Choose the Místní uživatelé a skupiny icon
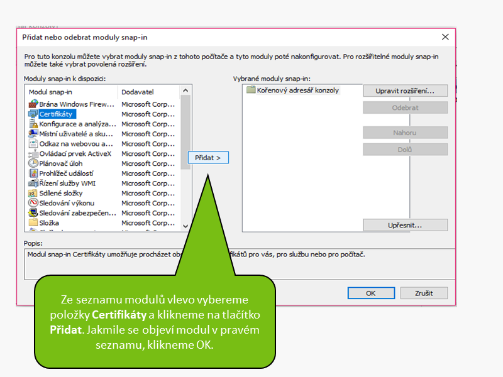Viewport: 503px width, 377px height. click(x=33, y=134)
